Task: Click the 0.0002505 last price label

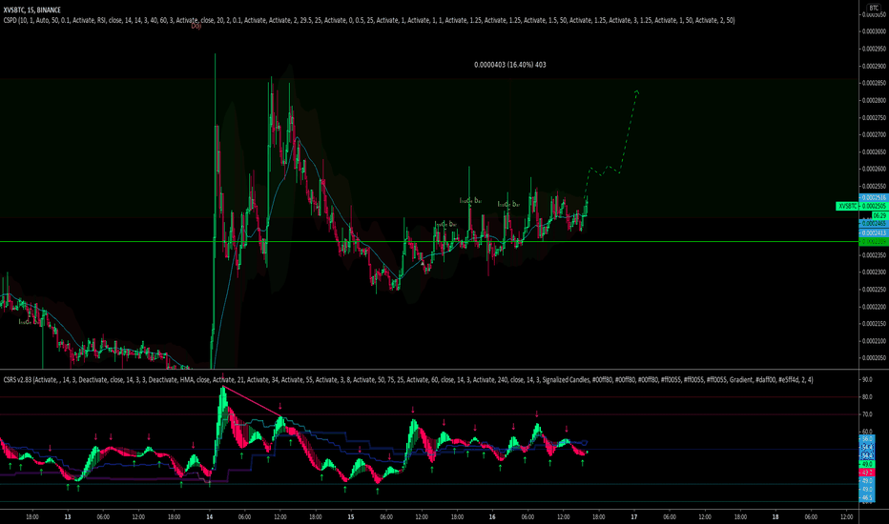Action: tap(874, 206)
